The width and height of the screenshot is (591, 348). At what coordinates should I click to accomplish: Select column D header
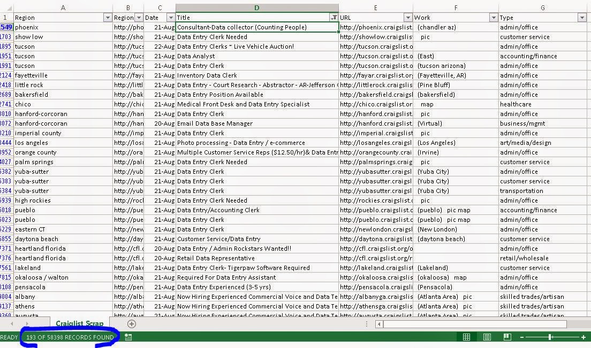pyautogui.click(x=257, y=8)
